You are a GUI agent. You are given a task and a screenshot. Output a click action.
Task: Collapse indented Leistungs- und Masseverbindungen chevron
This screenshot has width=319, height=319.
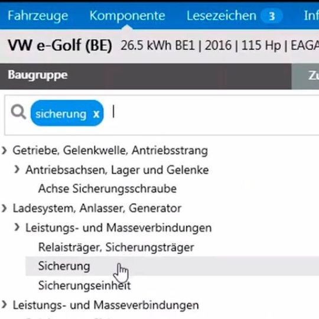(x=17, y=227)
